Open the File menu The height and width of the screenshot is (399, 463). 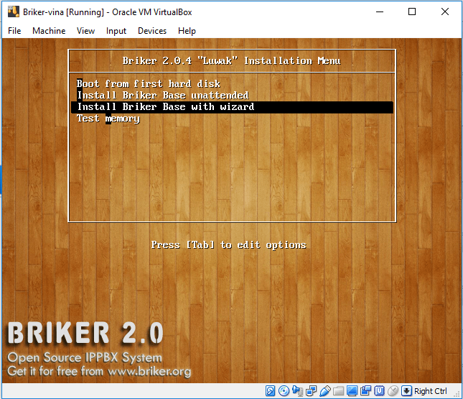14,31
